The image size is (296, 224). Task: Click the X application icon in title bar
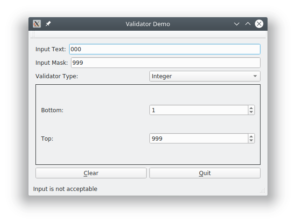pos(37,24)
